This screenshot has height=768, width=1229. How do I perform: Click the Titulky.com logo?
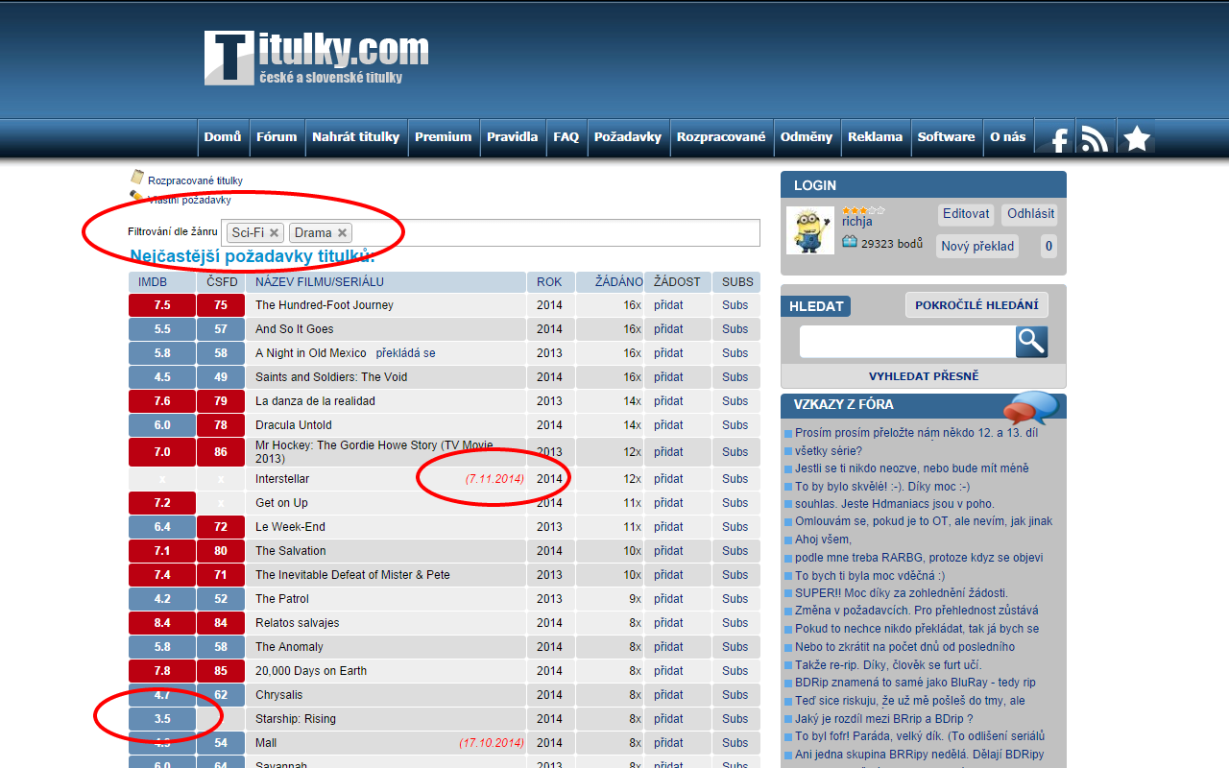pyautogui.click(x=317, y=58)
